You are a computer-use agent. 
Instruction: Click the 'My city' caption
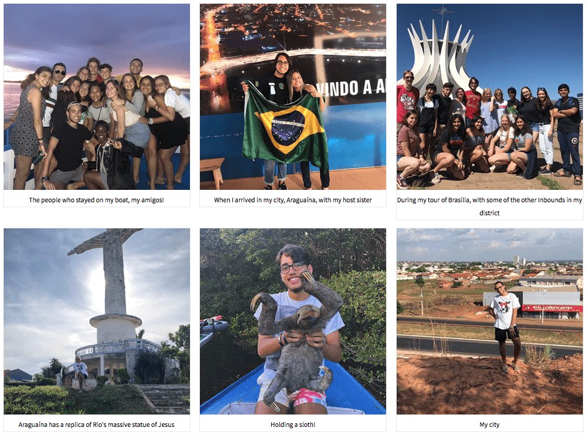pyautogui.click(x=490, y=424)
